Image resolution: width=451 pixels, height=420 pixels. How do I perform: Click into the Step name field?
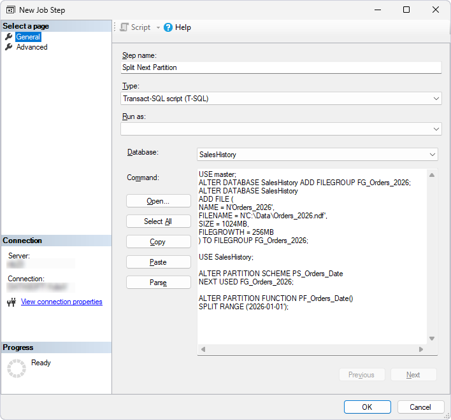coord(281,67)
